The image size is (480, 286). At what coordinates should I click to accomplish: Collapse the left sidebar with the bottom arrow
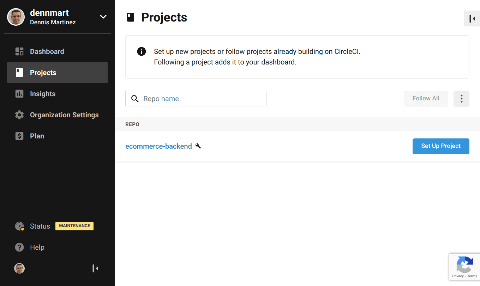pyautogui.click(x=95, y=268)
